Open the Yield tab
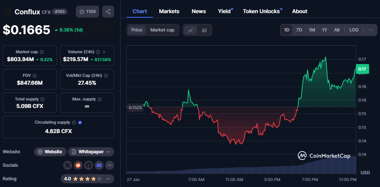 pos(225,11)
